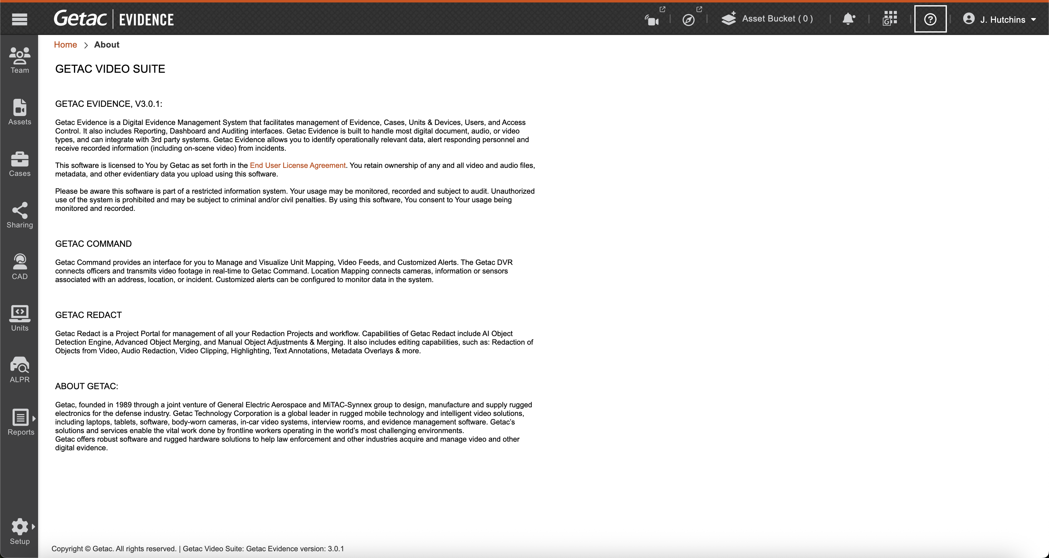Image resolution: width=1049 pixels, height=558 pixels.
Task: View notifications bell
Action: pos(849,19)
